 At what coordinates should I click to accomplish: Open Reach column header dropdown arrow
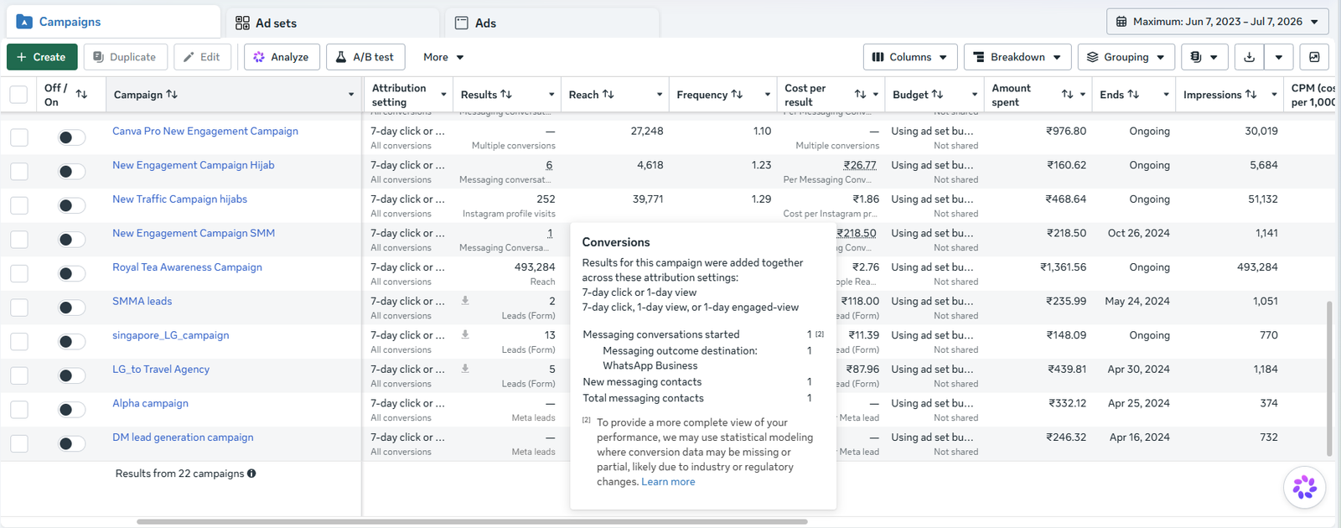coord(660,95)
